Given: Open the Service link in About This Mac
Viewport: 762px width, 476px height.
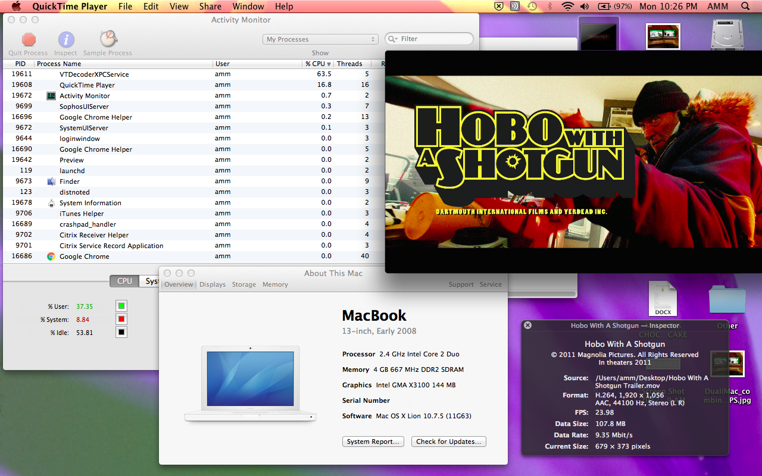Looking at the screenshot, I should tap(491, 284).
